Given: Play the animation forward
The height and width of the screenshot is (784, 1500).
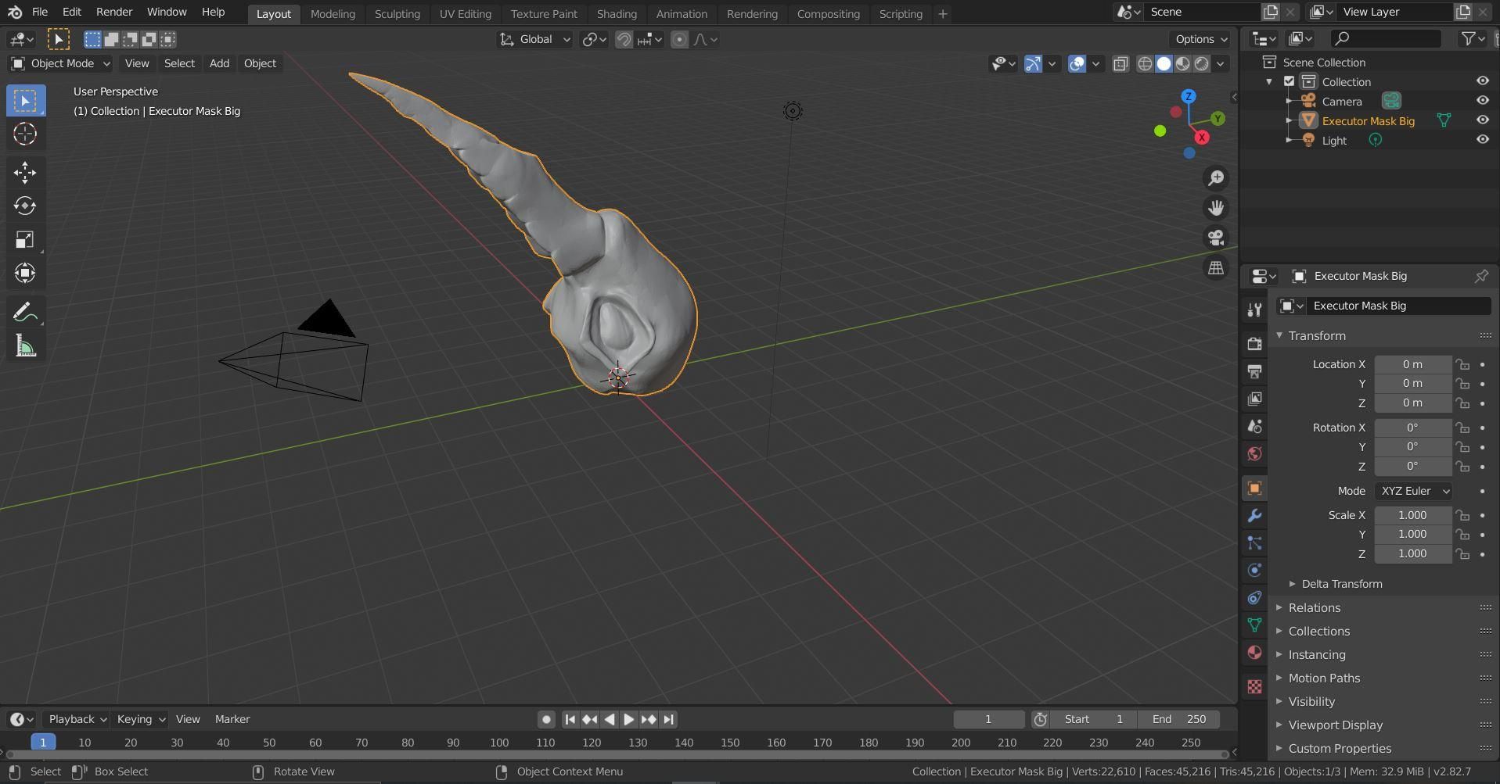Looking at the screenshot, I should click(x=628, y=719).
